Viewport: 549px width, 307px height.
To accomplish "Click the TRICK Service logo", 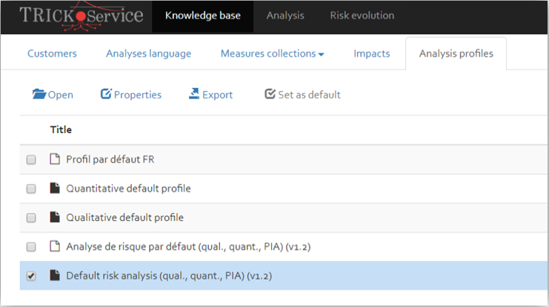I will click(x=81, y=16).
